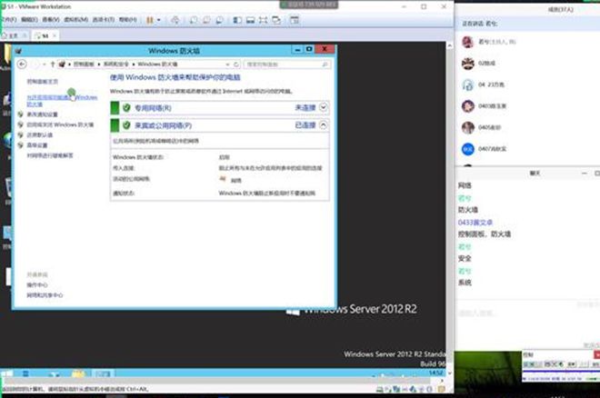Open change notification settings link

coord(42,114)
